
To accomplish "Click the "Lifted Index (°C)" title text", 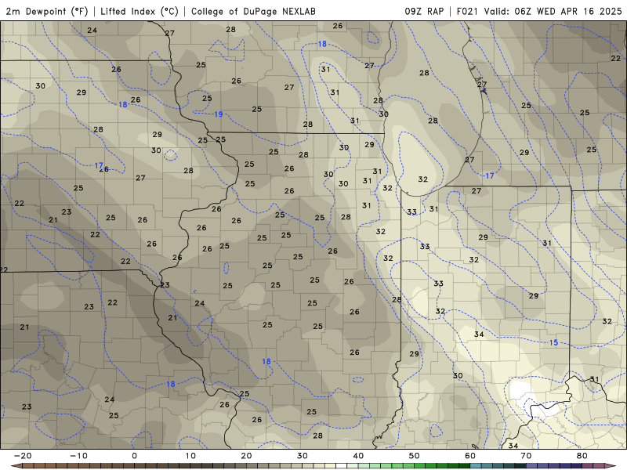I will [140, 11].
